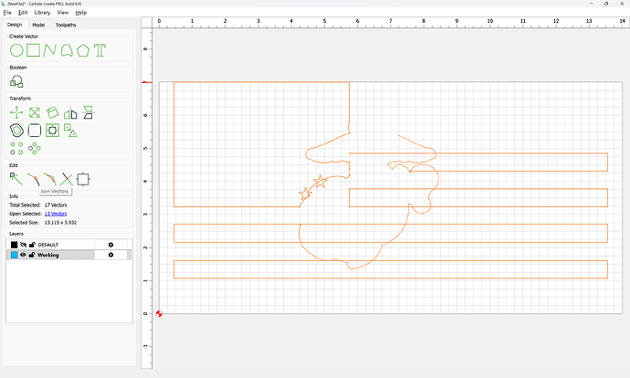
Task: Activate the Move transform tool
Action: [16, 112]
